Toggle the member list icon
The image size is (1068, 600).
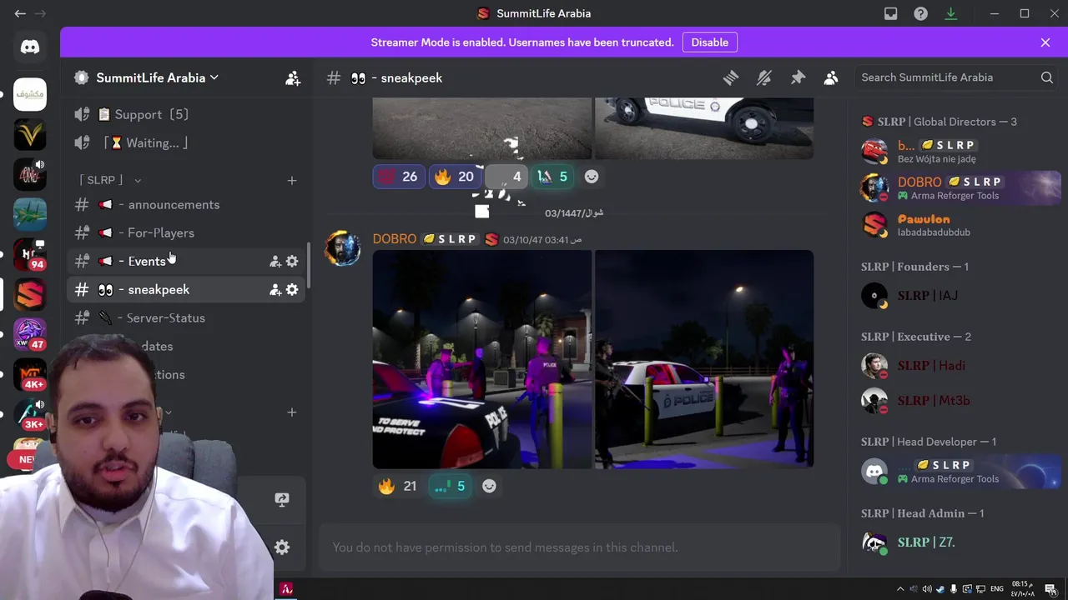[831, 77]
